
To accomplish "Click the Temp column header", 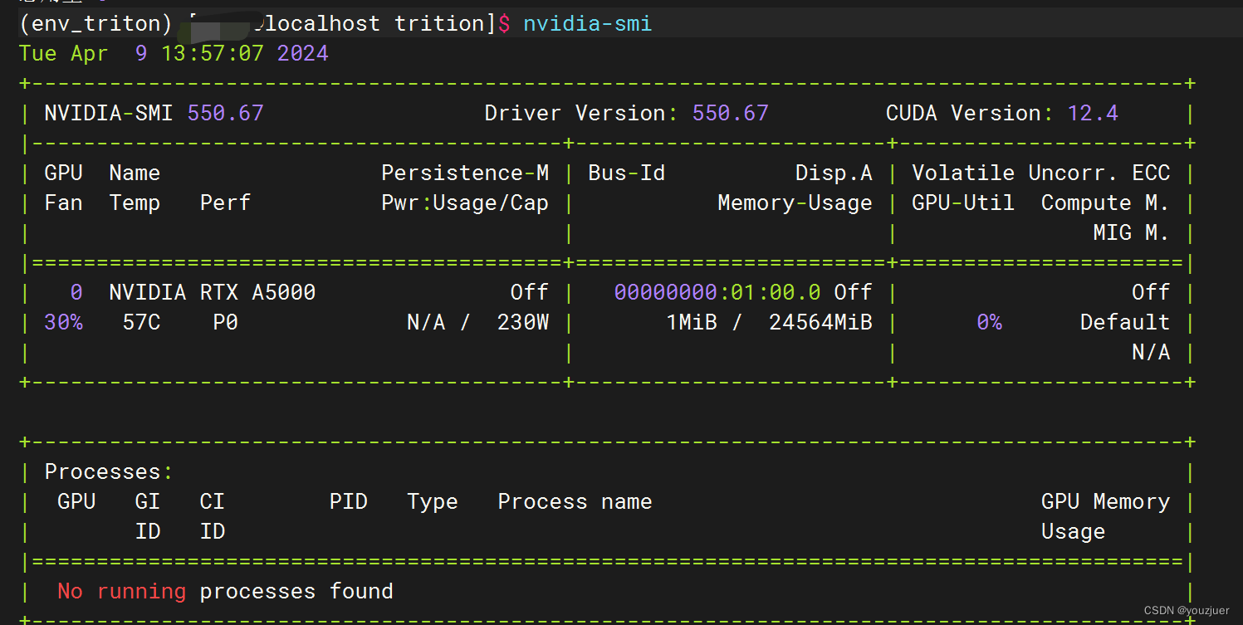I will 135,203.
